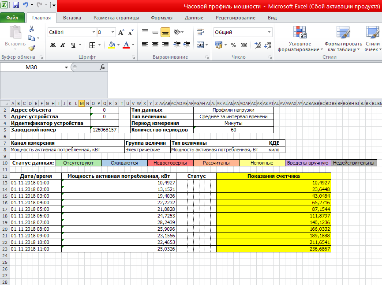Customize Quick Access Toolbar dropdown arrow
Viewport: 382px width, 285px height.
(54, 5)
